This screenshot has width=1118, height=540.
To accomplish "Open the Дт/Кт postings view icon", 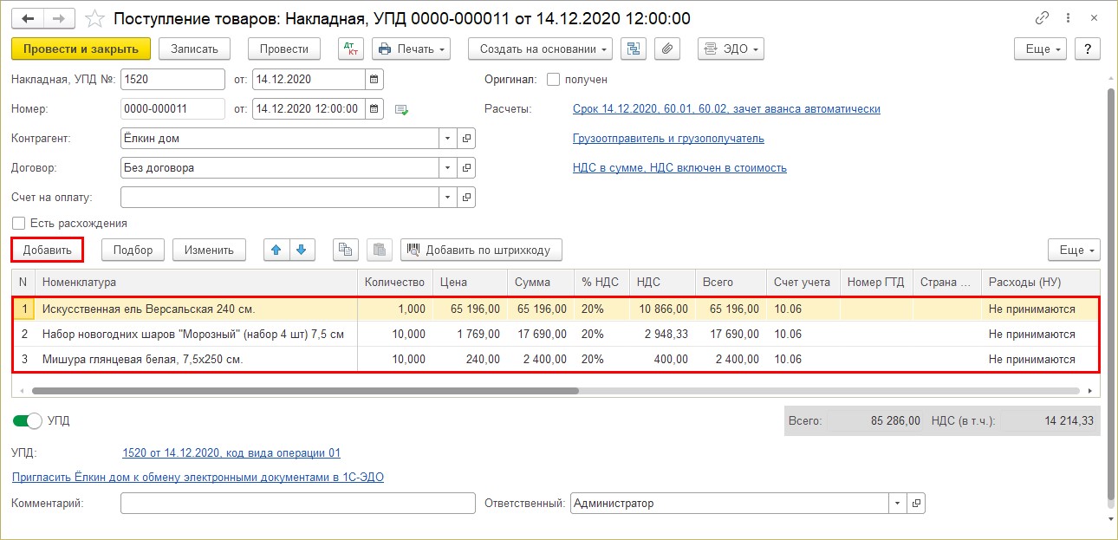I will 351,49.
